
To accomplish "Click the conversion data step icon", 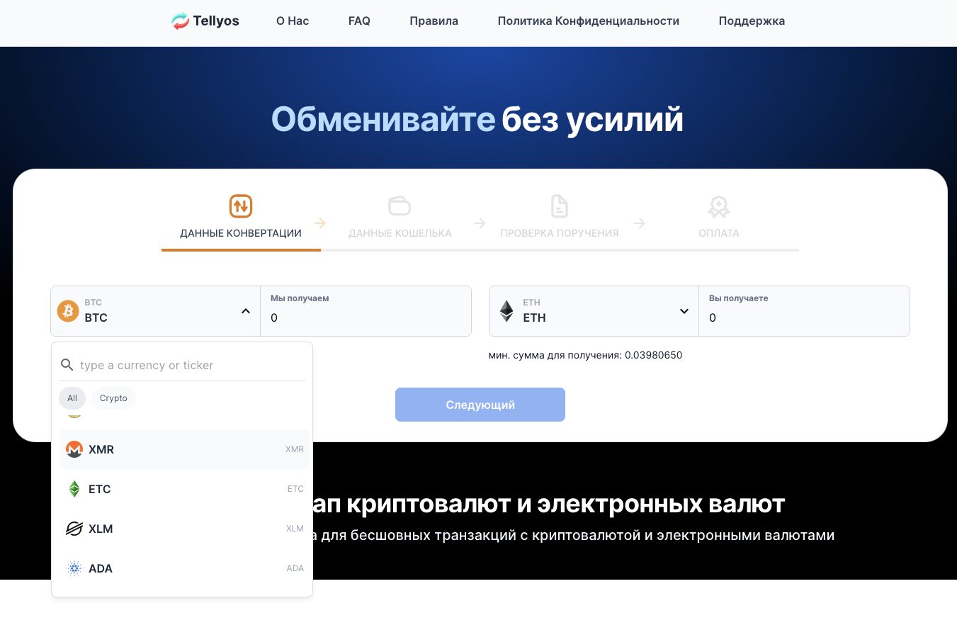I will click(x=241, y=206).
